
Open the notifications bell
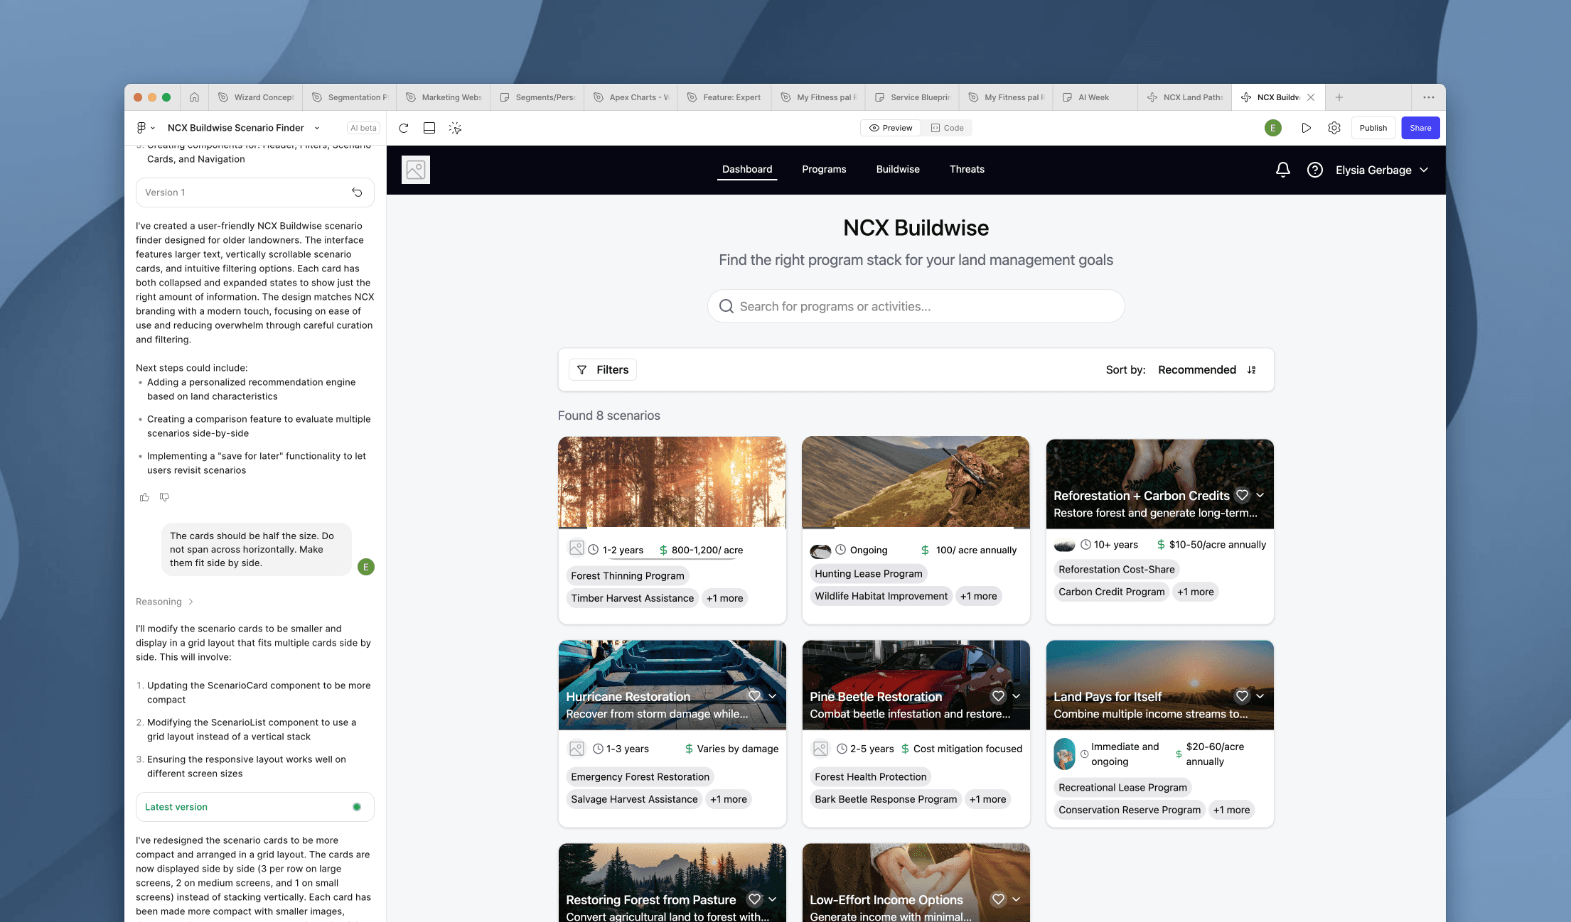point(1282,170)
